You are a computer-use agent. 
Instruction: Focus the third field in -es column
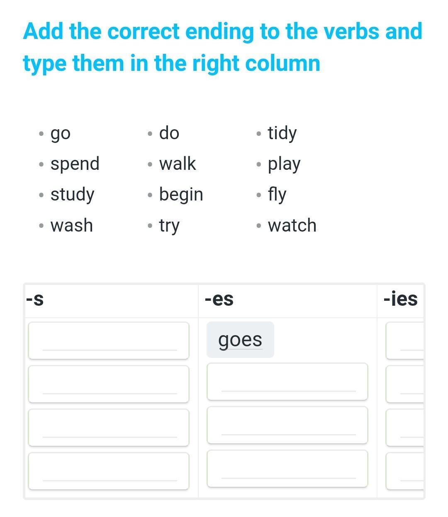point(287,425)
